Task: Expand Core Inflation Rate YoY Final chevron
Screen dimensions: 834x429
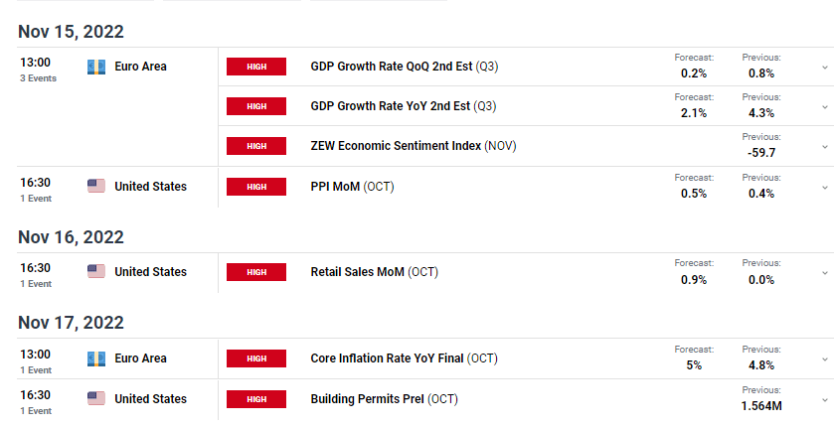Action: click(825, 359)
